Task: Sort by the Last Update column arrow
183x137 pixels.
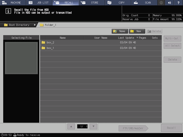Action: 137,38
